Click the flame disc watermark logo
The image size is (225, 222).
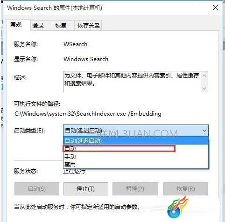178,207
